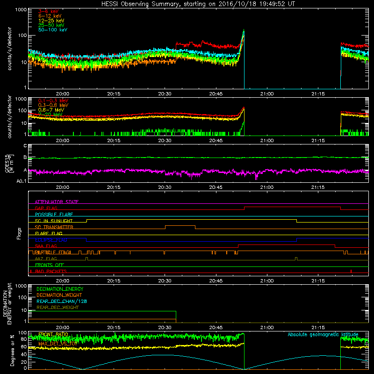Screen dimensions: 374x374
Task: Click the red BAD_PACKETS tick near 21:25
Action: [x=351, y=271]
